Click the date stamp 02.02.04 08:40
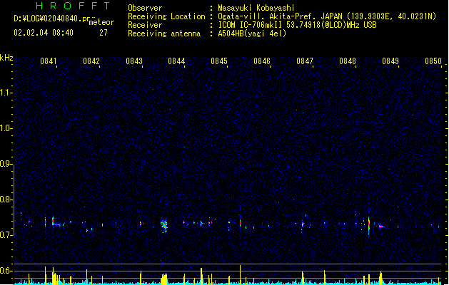 coord(44,33)
